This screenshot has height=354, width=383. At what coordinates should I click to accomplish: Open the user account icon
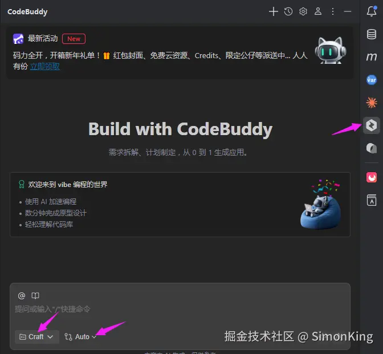click(x=318, y=11)
